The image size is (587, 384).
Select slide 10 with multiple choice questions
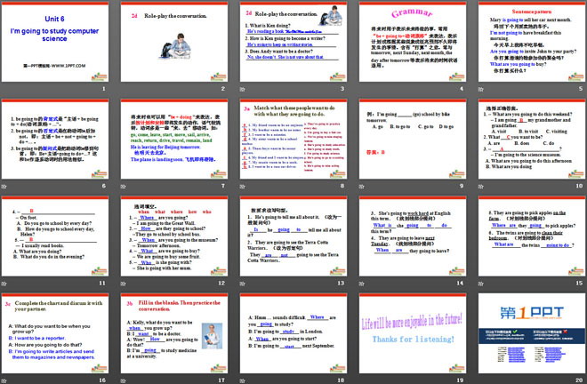532,139
